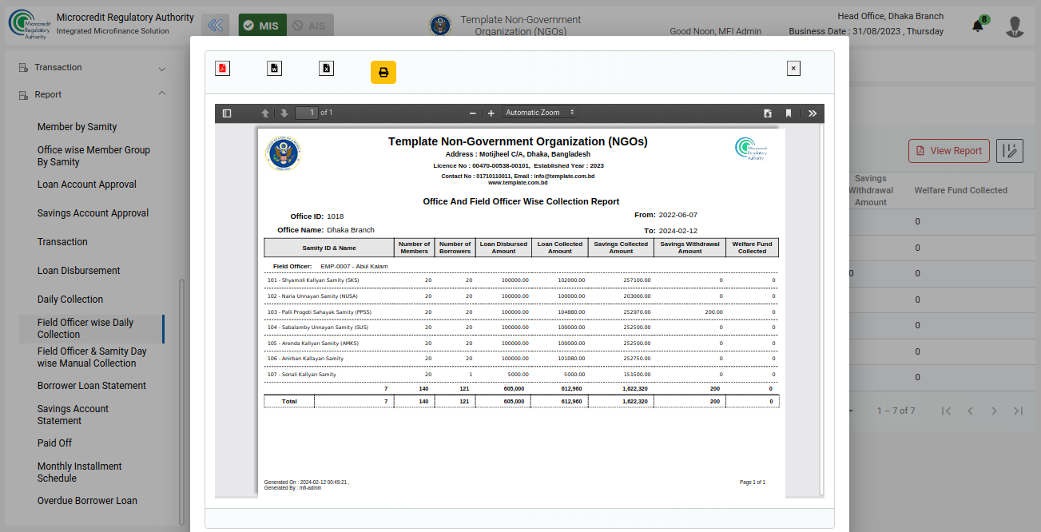This screenshot has width=1041, height=532.
Task: Go to next page in PDF viewer
Action: [284, 113]
